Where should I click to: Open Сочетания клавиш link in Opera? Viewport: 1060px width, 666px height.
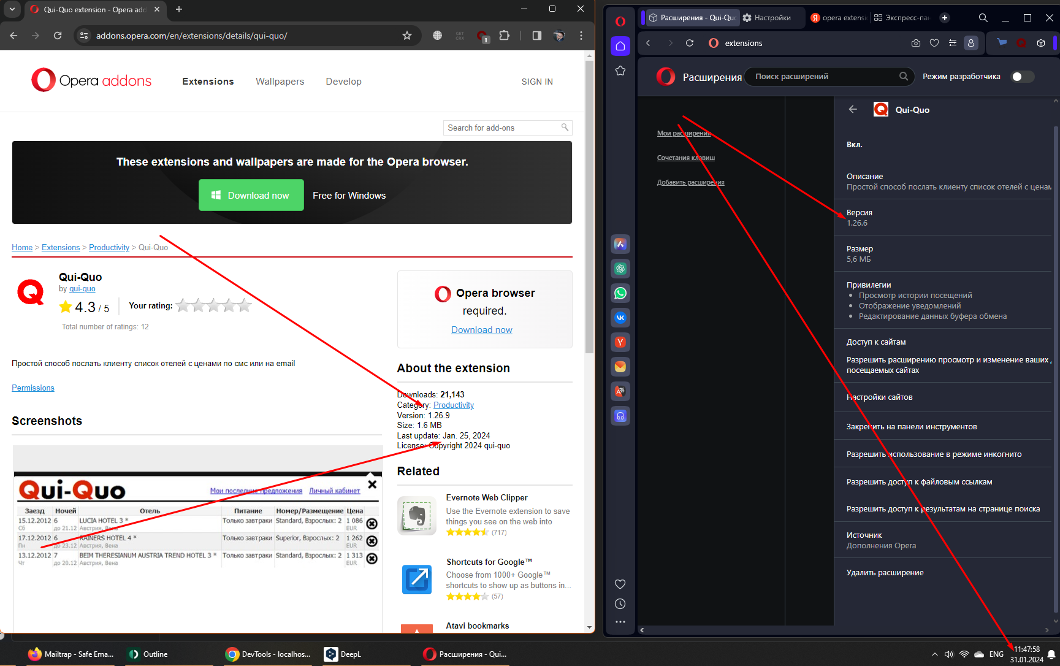click(x=686, y=158)
